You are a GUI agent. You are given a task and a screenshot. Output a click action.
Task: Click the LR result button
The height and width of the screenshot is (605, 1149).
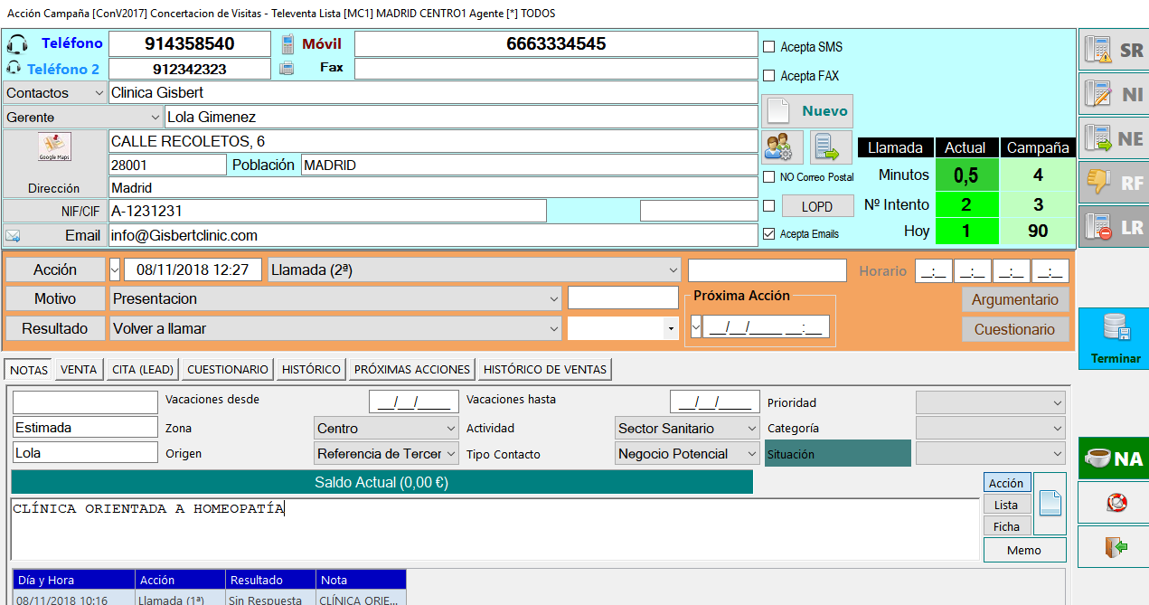pos(1114,226)
